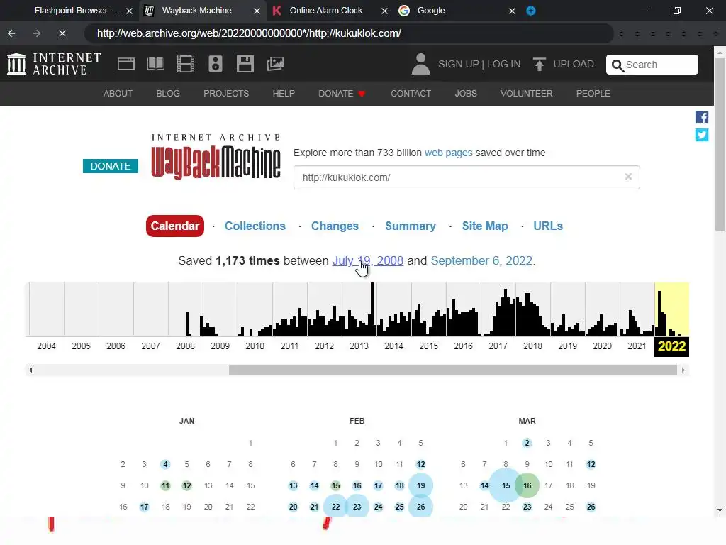Select year 2008 on the timeline
Viewport: 726px width, 545px height.
point(185,346)
